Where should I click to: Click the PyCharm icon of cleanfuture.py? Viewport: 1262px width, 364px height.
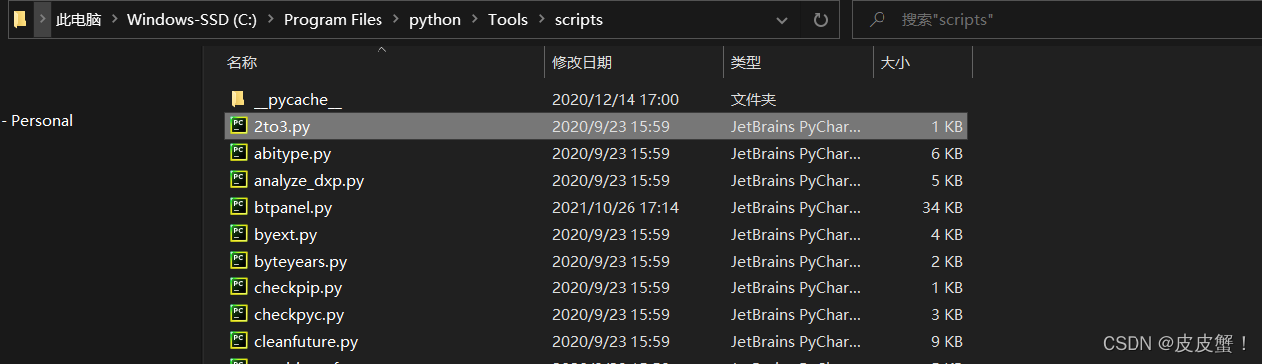tap(238, 341)
